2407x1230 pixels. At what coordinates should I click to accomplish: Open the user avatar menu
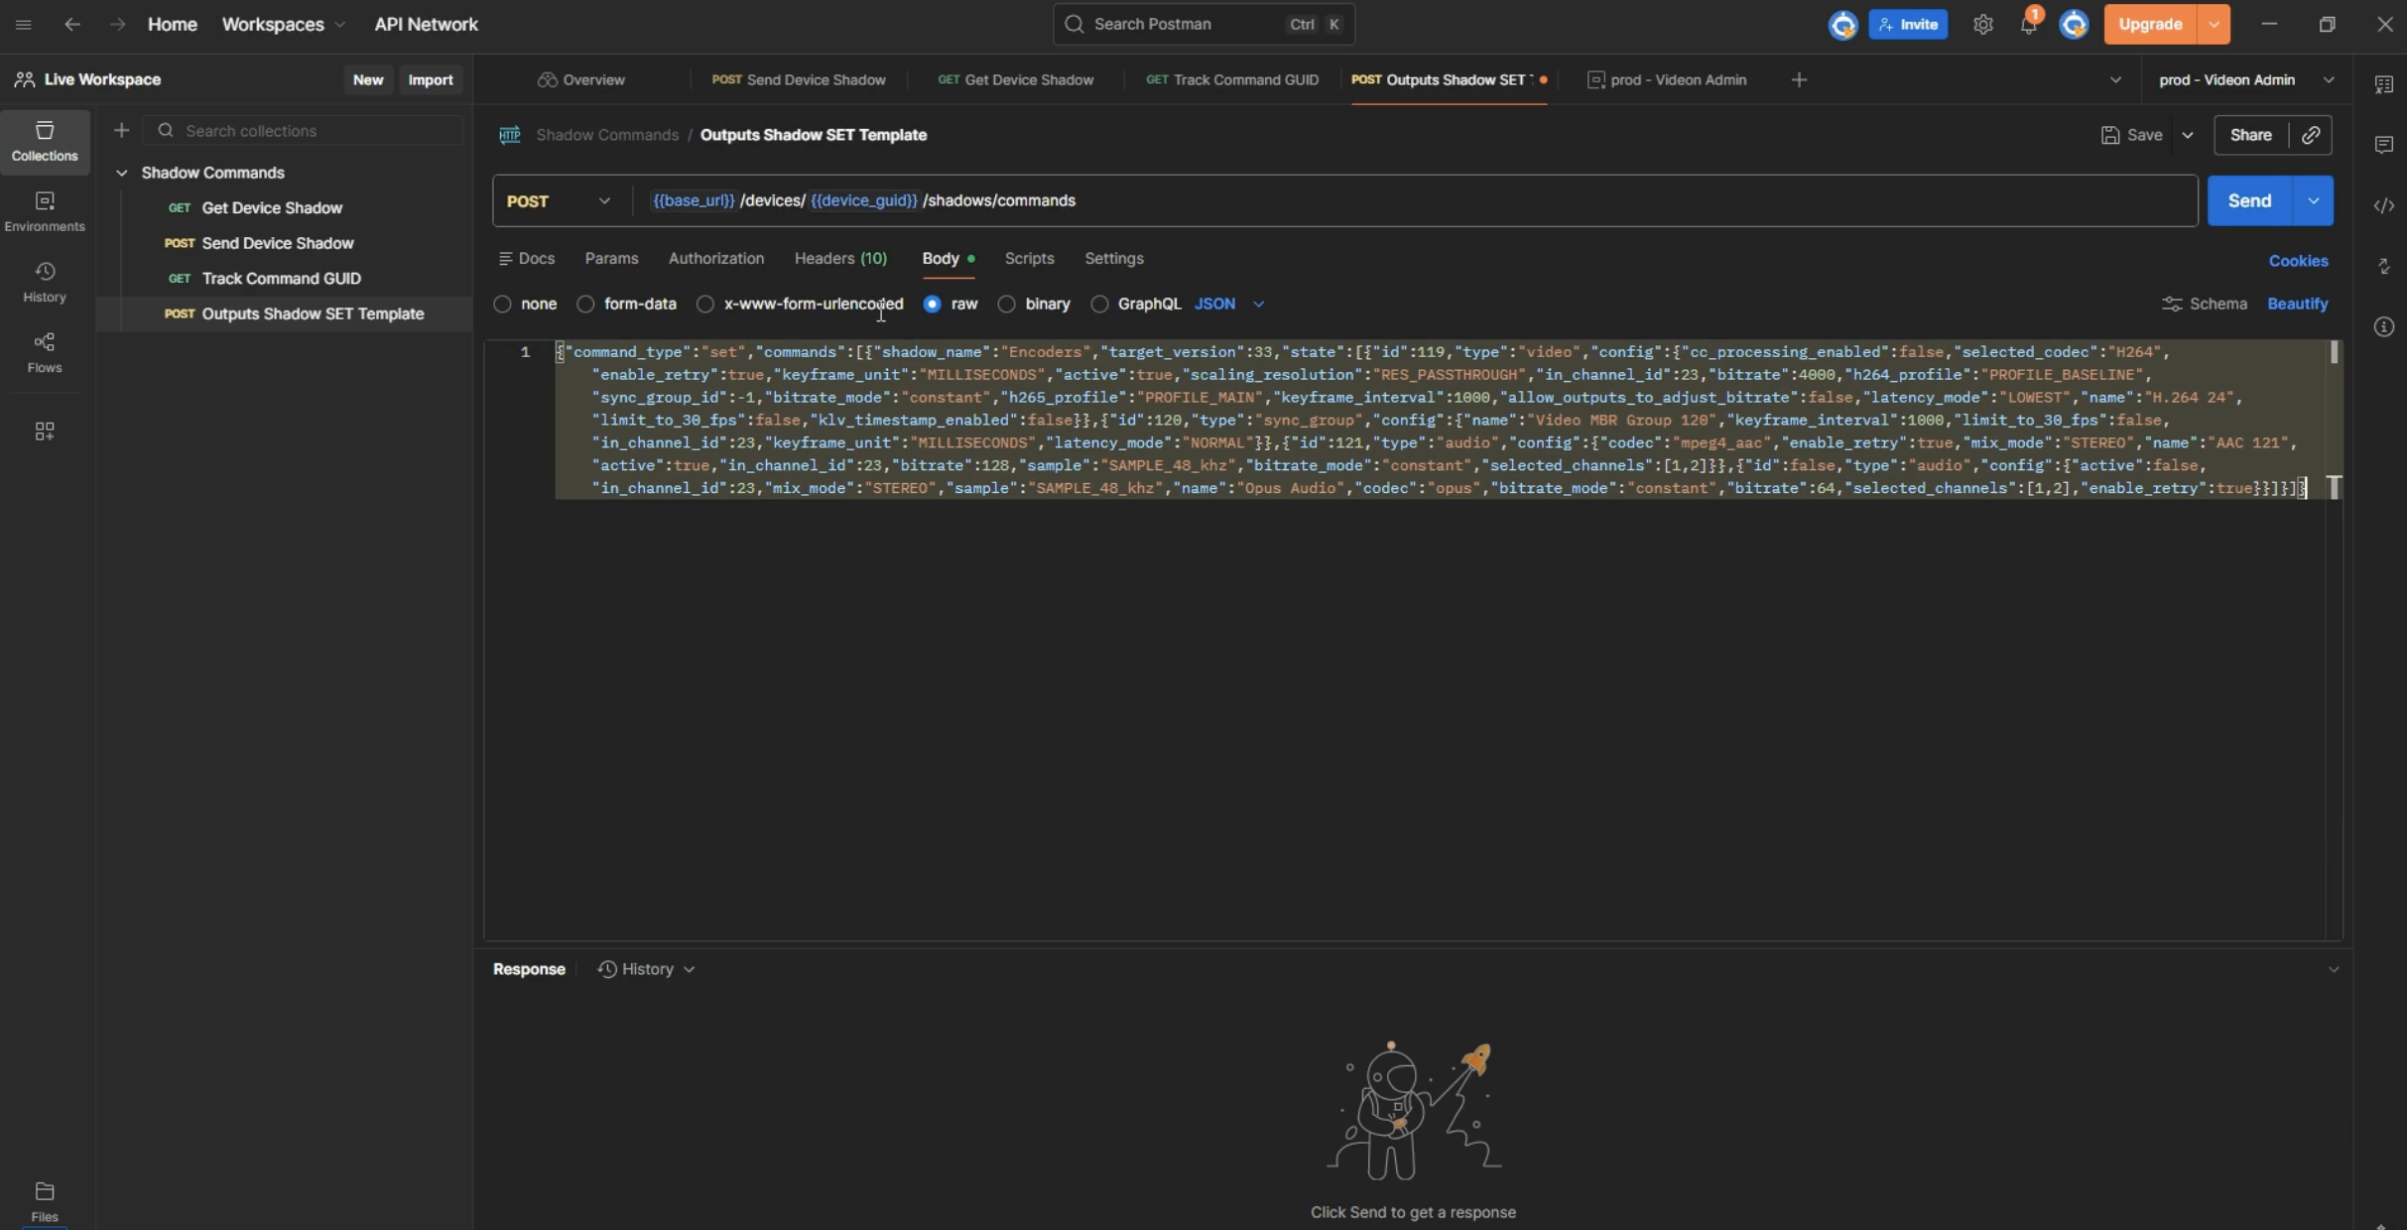point(2074,25)
